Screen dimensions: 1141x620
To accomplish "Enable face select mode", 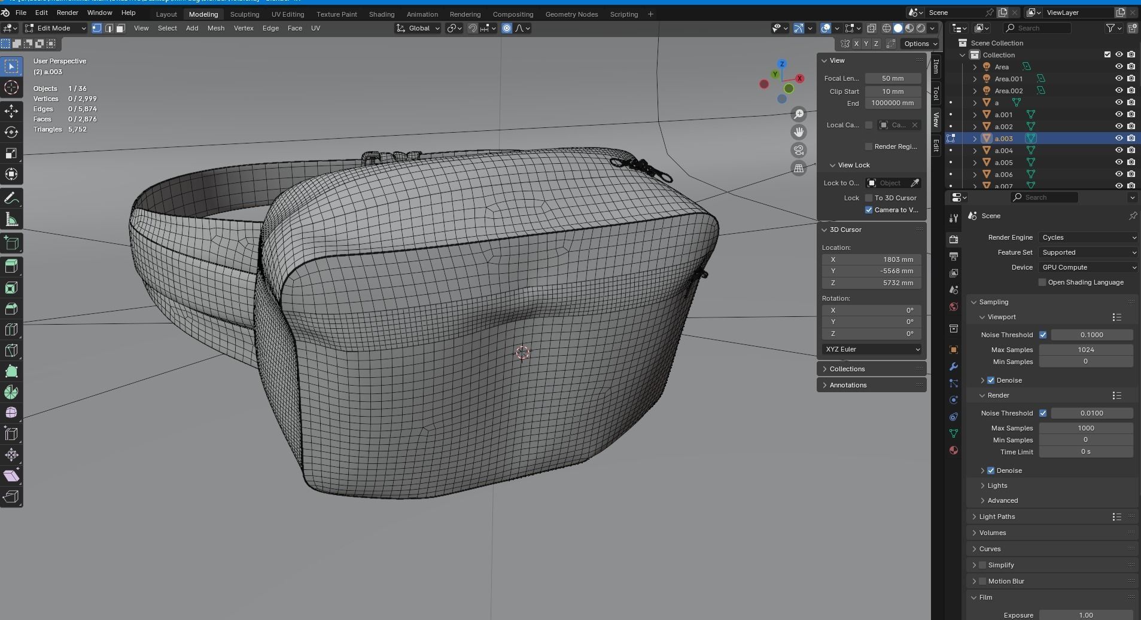I will [x=120, y=28].
